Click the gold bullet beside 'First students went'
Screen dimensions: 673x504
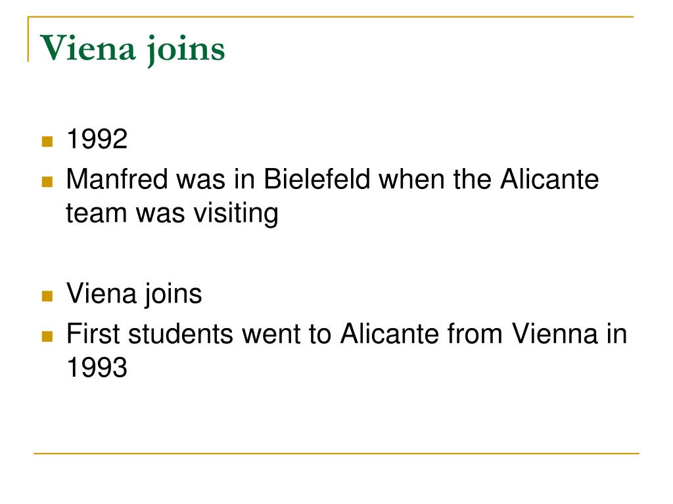(47, 337)
